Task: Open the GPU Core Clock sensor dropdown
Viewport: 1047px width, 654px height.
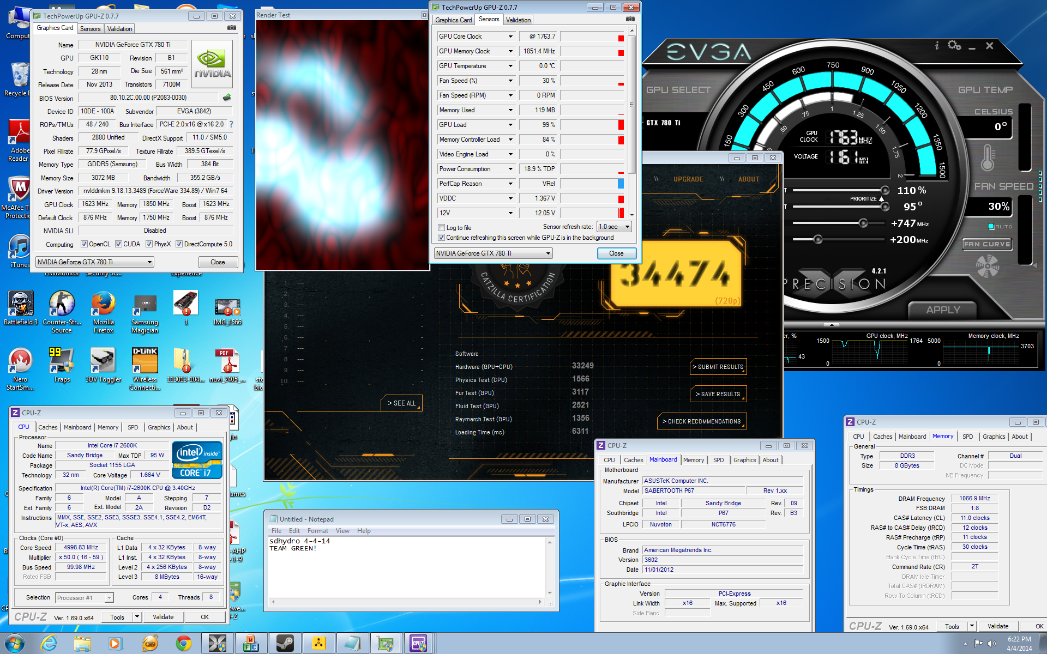Action: 510,37
